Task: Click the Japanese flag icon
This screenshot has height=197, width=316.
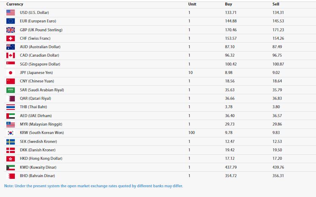Action: (11, 72)
